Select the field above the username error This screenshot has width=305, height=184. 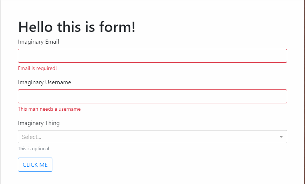tap(152, 96)
